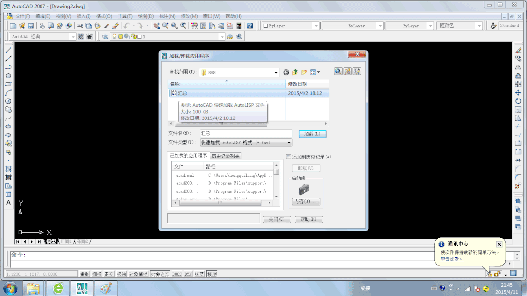Open the 工具(T) menu
Viewport: 527px width, 296px height.
click(125, 16)
